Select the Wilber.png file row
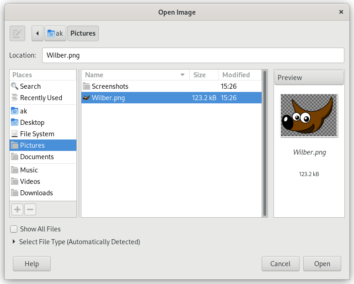This screenshot has height=284, width=354. pyautogui.click(x=172, y=98)
